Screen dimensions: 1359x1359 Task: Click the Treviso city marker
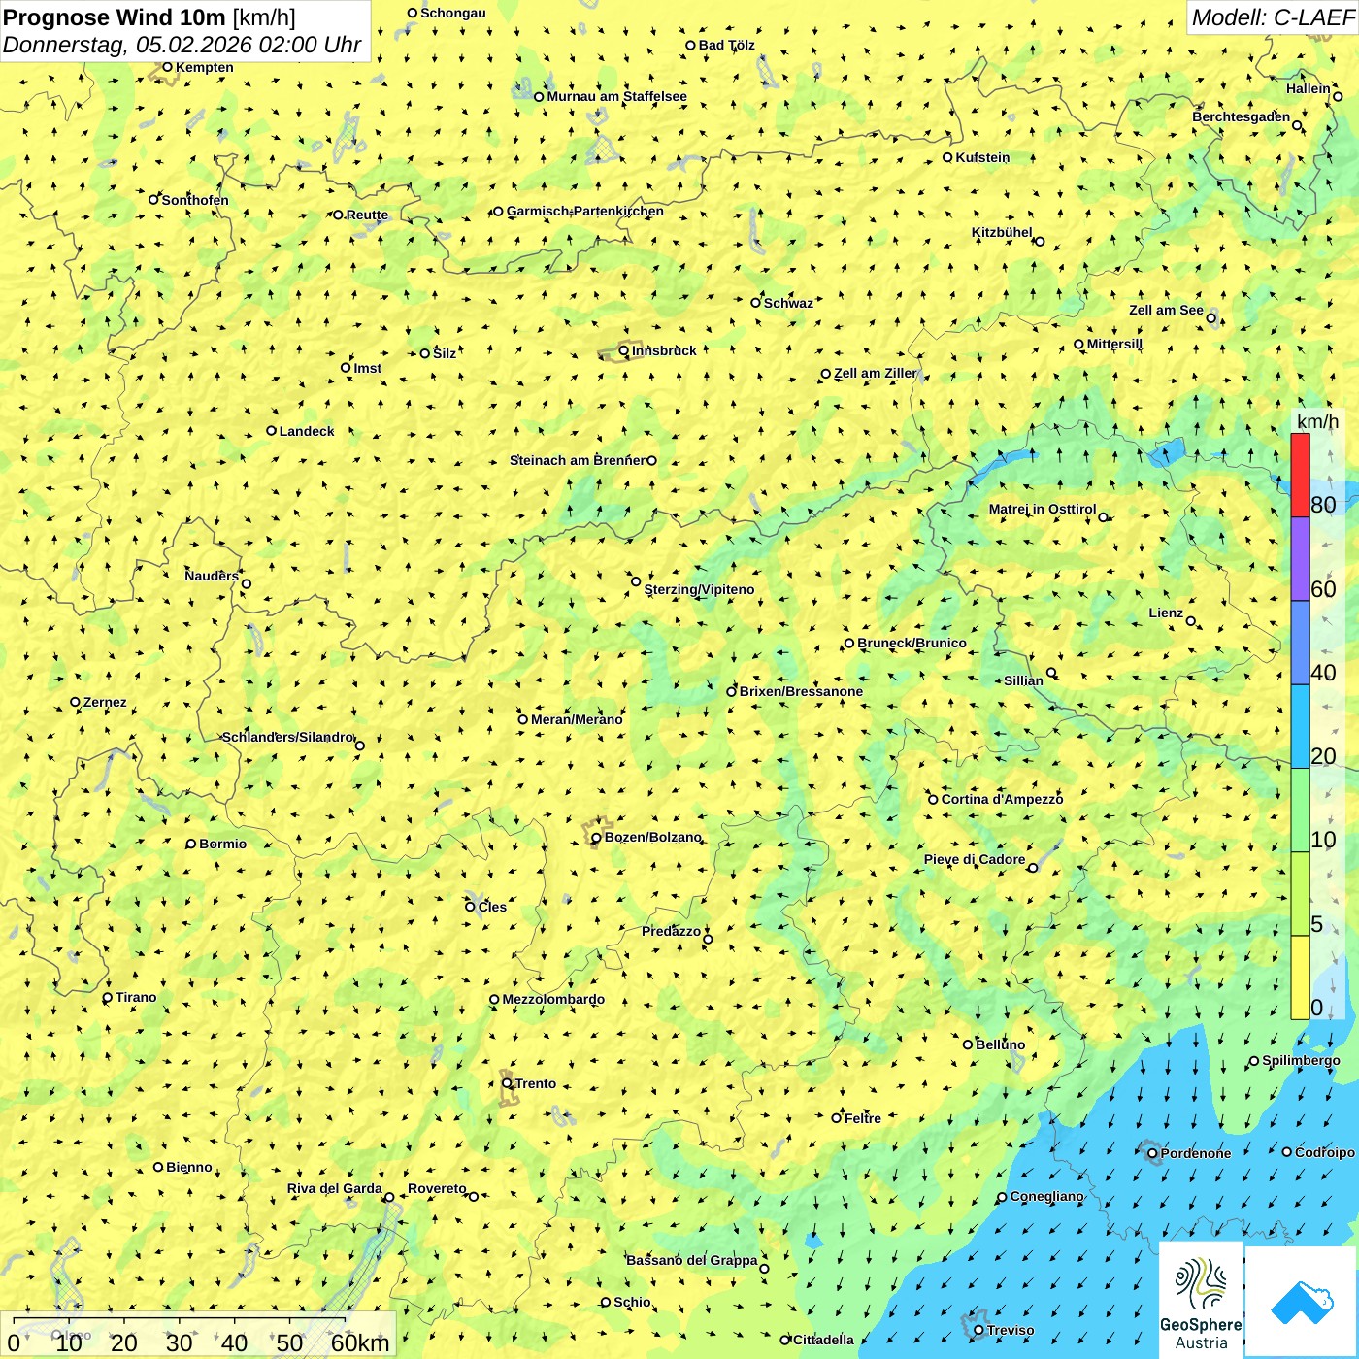978,1331
